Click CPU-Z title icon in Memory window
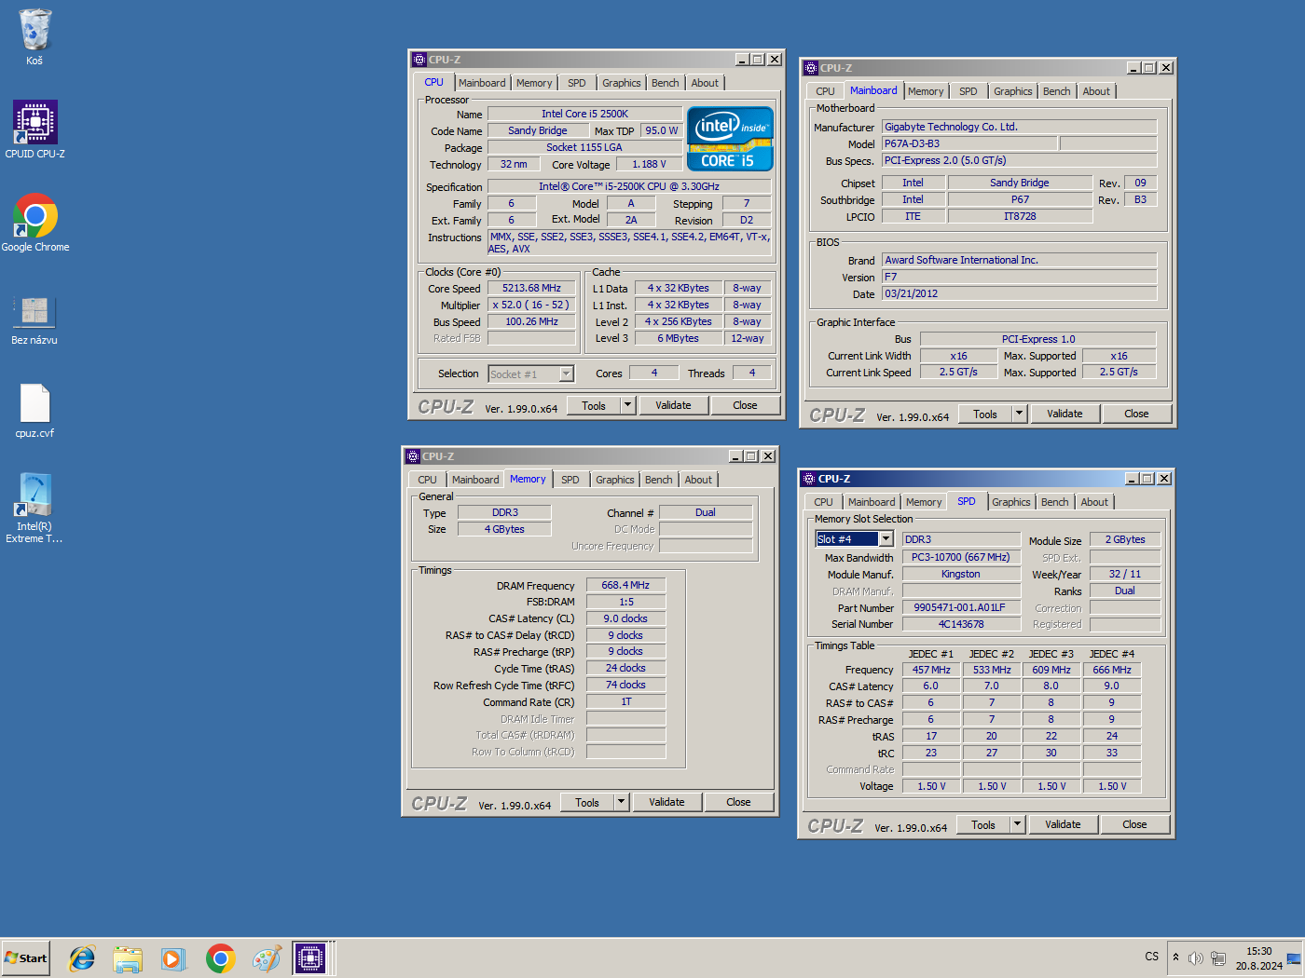This screenshot has height=978, width=1305. point(413,456)
